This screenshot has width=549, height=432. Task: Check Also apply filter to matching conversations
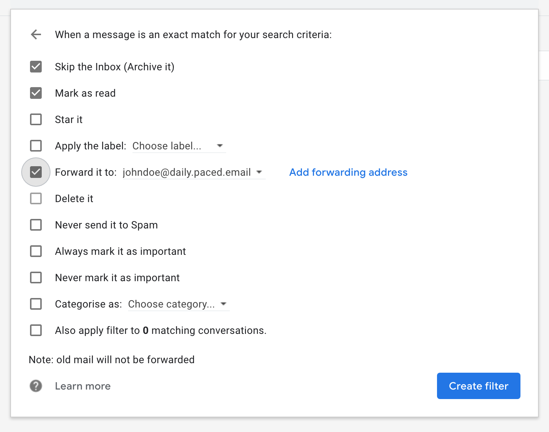36,330
